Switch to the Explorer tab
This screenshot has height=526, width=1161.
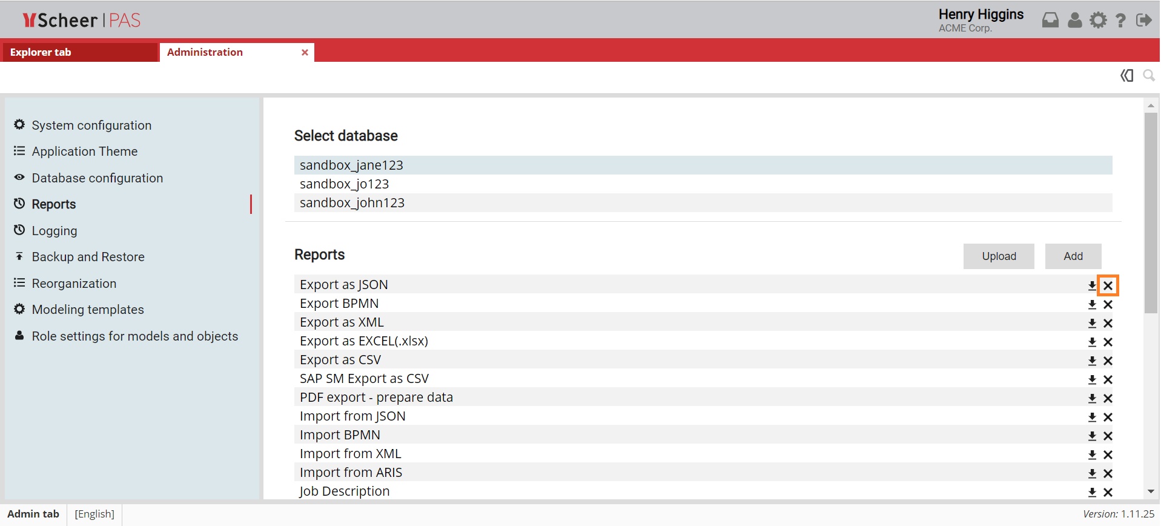tap(41, 52)
